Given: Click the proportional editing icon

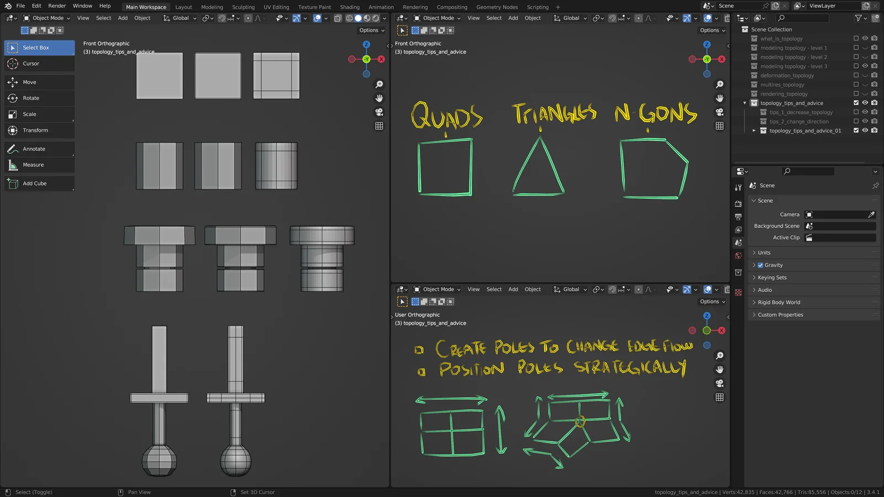Looking at the screenshot, I should pyautogui.click(x=248, y=18).
